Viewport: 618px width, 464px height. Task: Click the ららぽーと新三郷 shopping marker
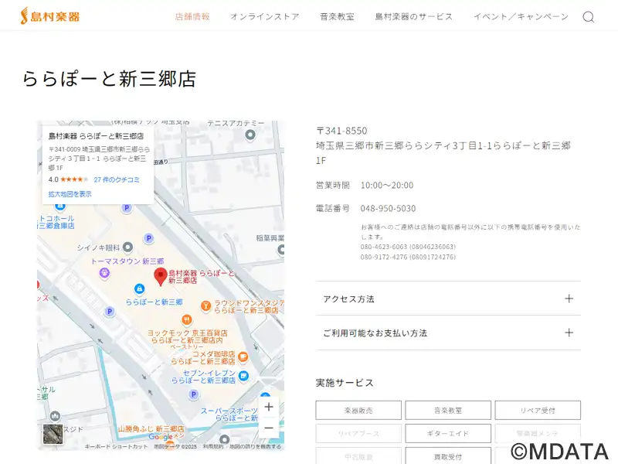(139, 289)
